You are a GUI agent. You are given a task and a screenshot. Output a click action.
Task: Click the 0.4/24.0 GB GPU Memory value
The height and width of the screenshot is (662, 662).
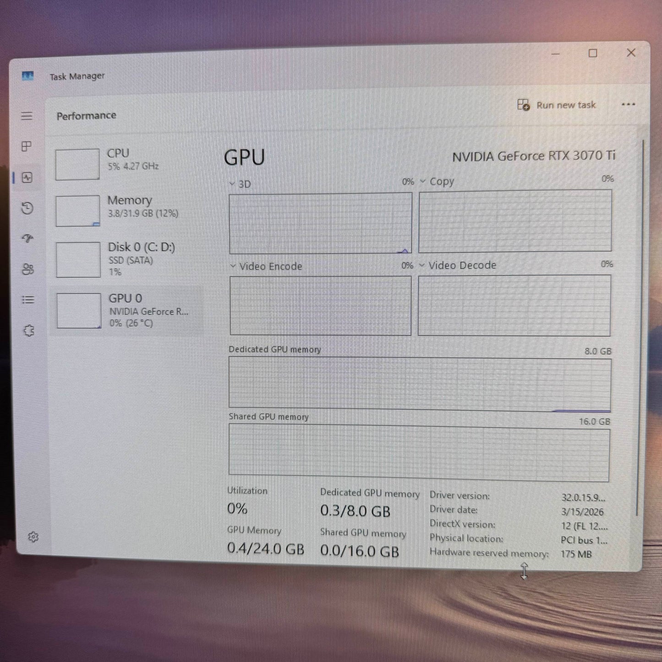(266, 548)
